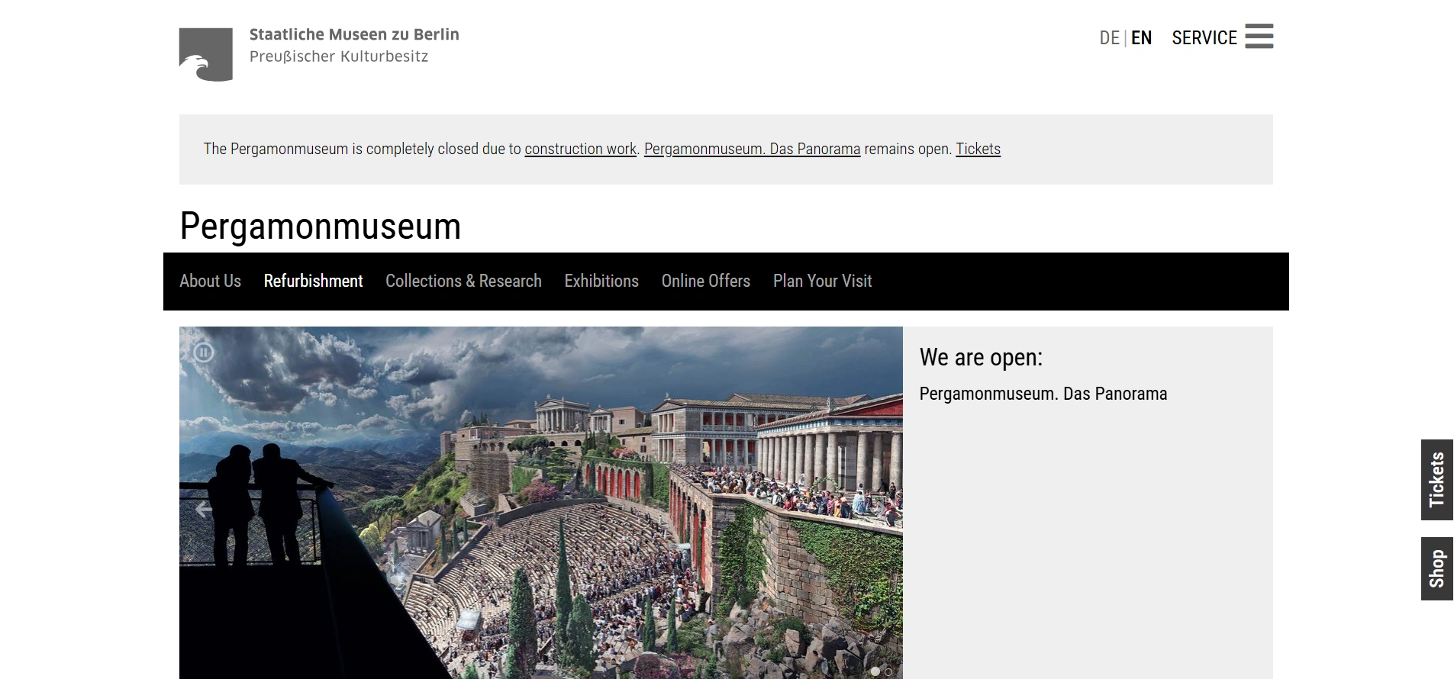This screenshot has width=1454, height=679.
Task: Expand Collections & Research navigation
Action: (463, 281)
